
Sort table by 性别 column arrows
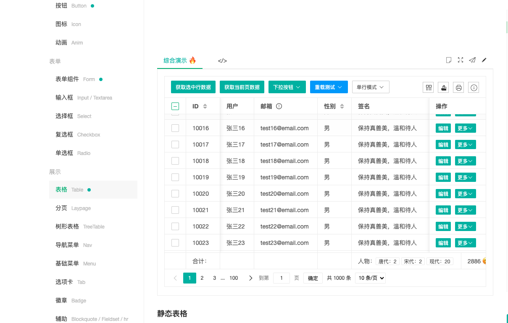[342, 106]
